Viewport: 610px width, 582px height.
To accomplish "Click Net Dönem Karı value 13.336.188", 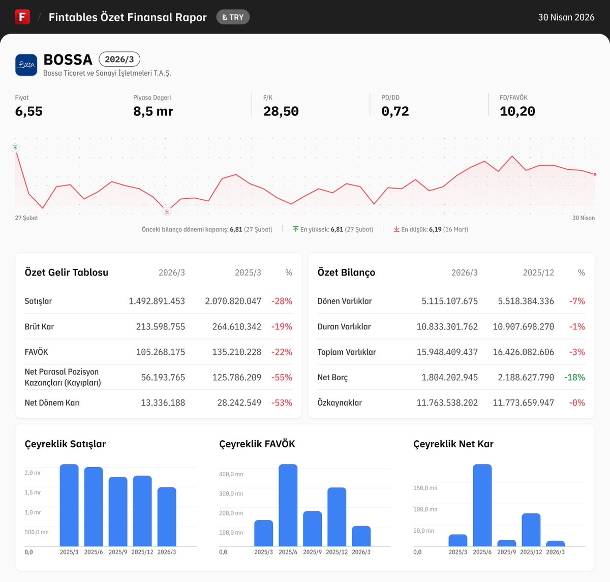I will [163, 403].
